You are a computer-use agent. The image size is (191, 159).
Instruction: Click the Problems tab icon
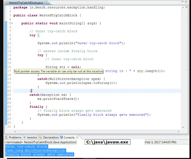click(7, 137)
